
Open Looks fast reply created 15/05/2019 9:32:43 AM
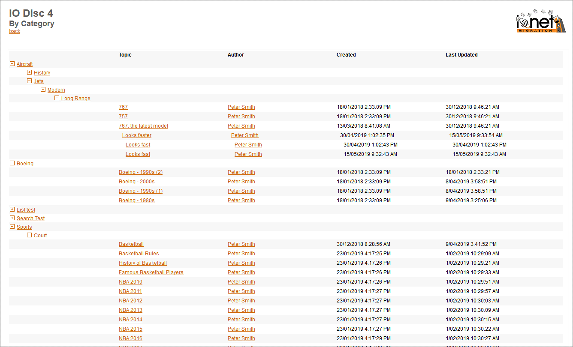(138, 154)
